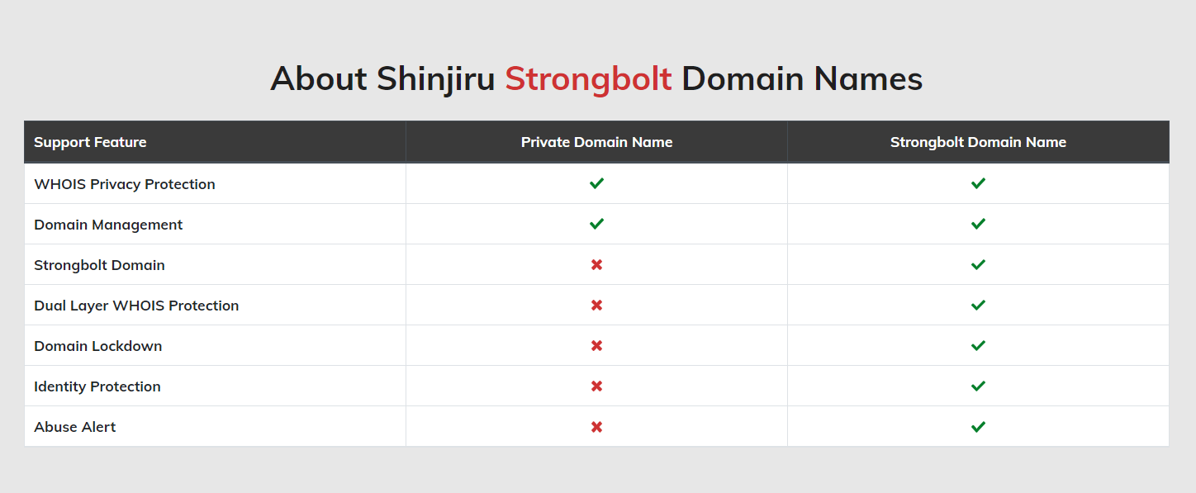This screenshot has width=1196, height=493.
Task: Click Strongbolt column checkmark for Abuse Alert
Action: pyautogui.click(x=978, y=427)
